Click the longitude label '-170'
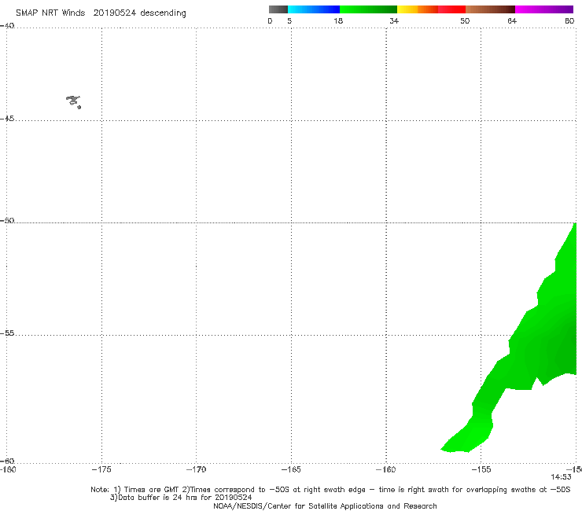 (196, 469)
